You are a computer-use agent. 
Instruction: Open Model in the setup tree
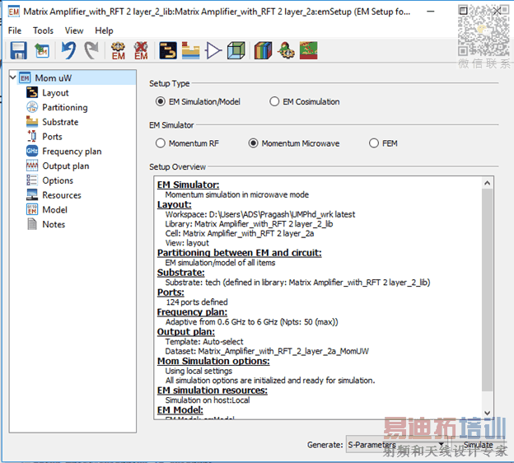(x=54, y=209)
